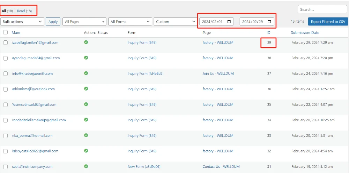The width and height of the screenshot is (349, 174).
Task: Open submission from nba_borma@hotmail.com
Action: click(32, 135)
